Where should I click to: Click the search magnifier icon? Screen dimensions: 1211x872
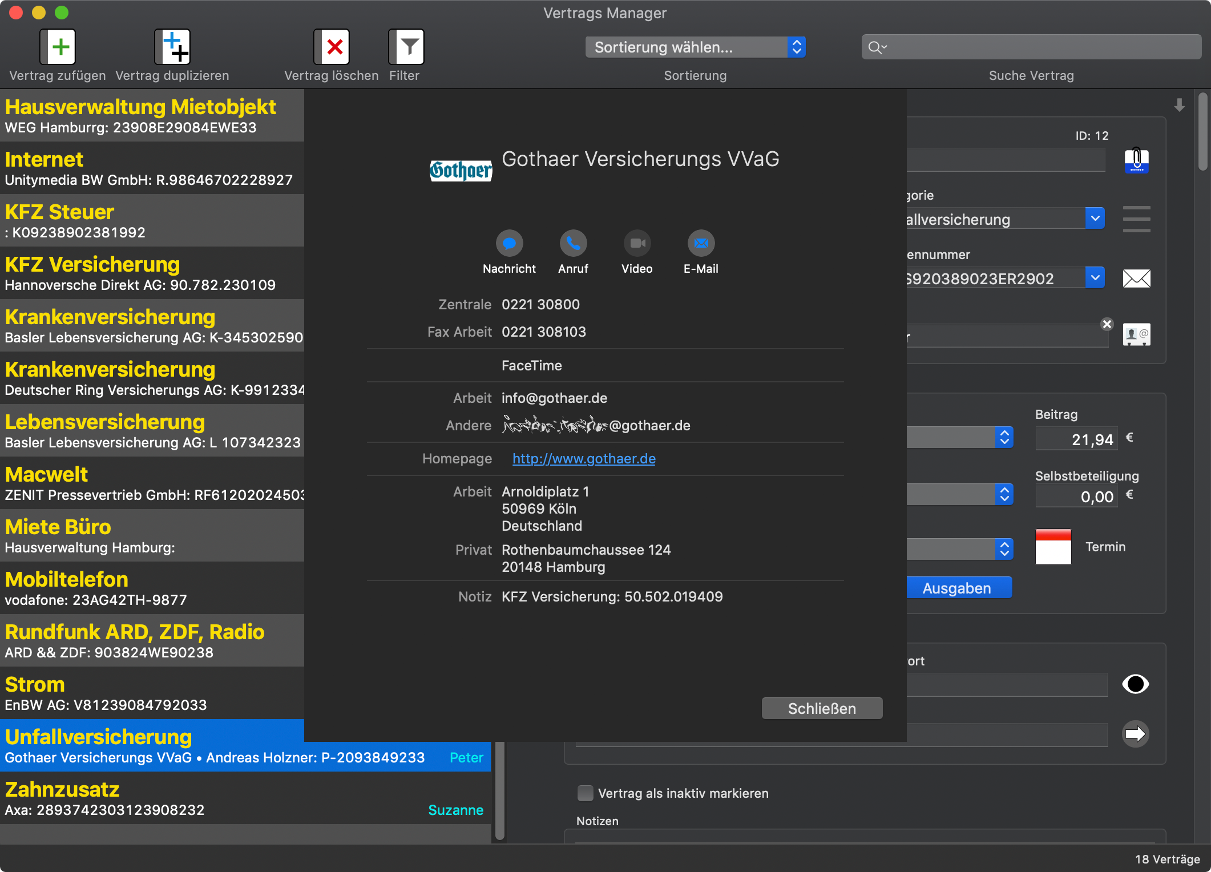click(876, 47)
